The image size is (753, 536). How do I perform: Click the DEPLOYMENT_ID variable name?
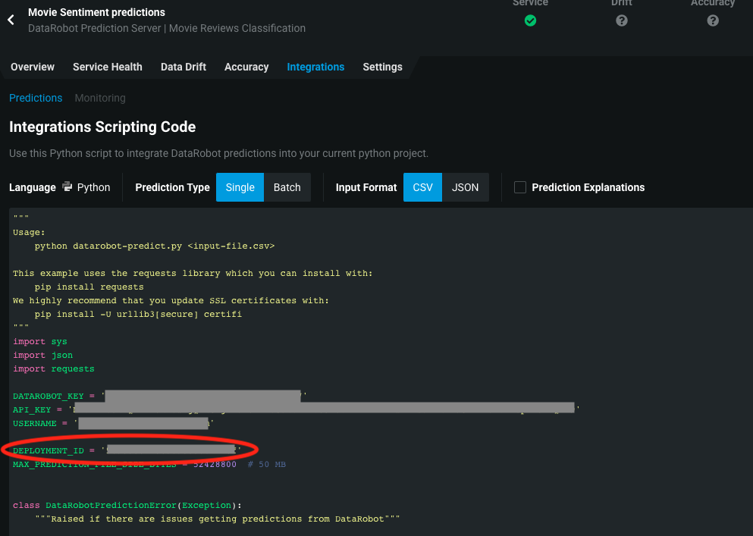(48, 450)
